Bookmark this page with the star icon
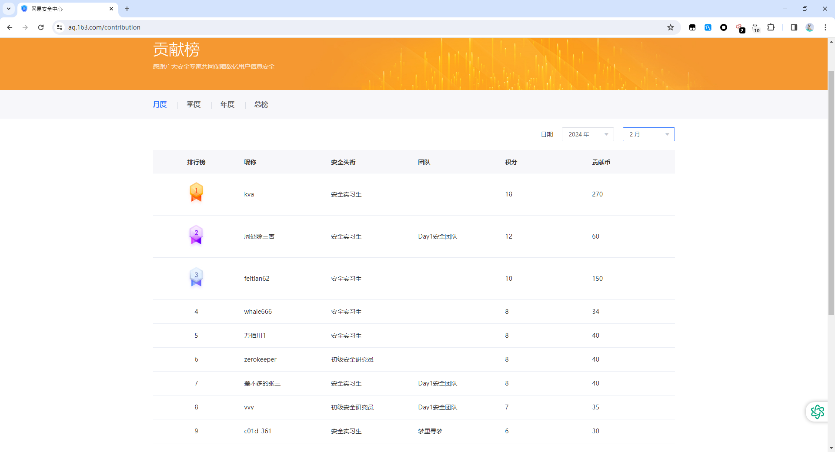Image resolution: width=835 pixels, height=452 pixels. tap(671, 27)
